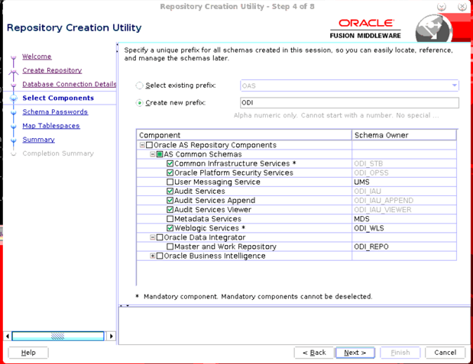Click the new prefix ODI input field

click(x=349, y=103)
